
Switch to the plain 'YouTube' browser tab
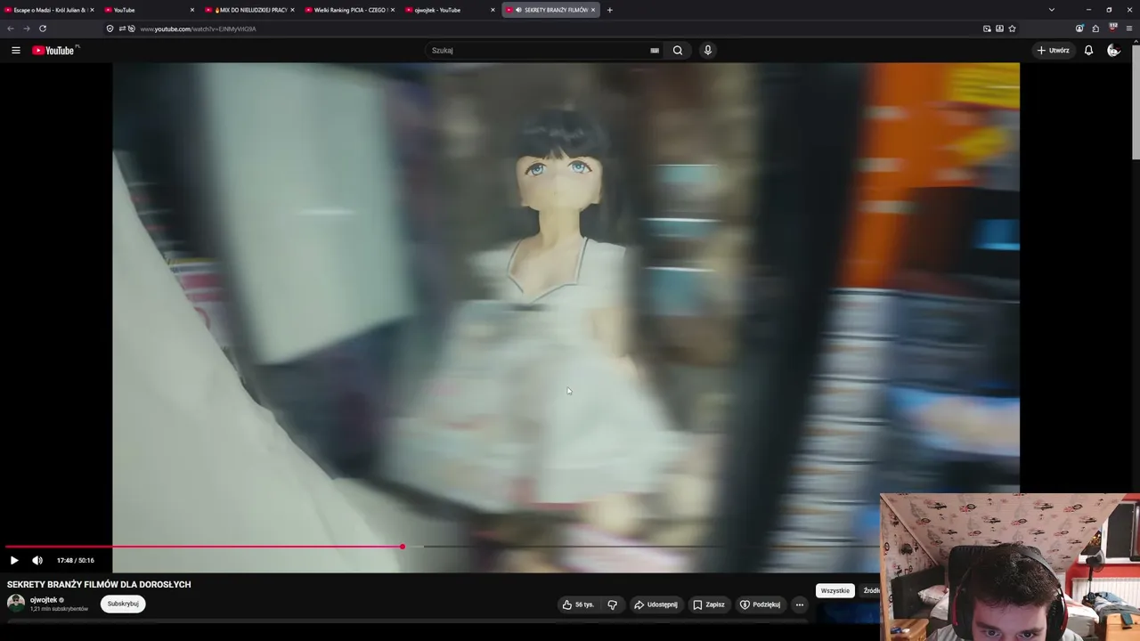pyautogui.click(x=147, y=10)
